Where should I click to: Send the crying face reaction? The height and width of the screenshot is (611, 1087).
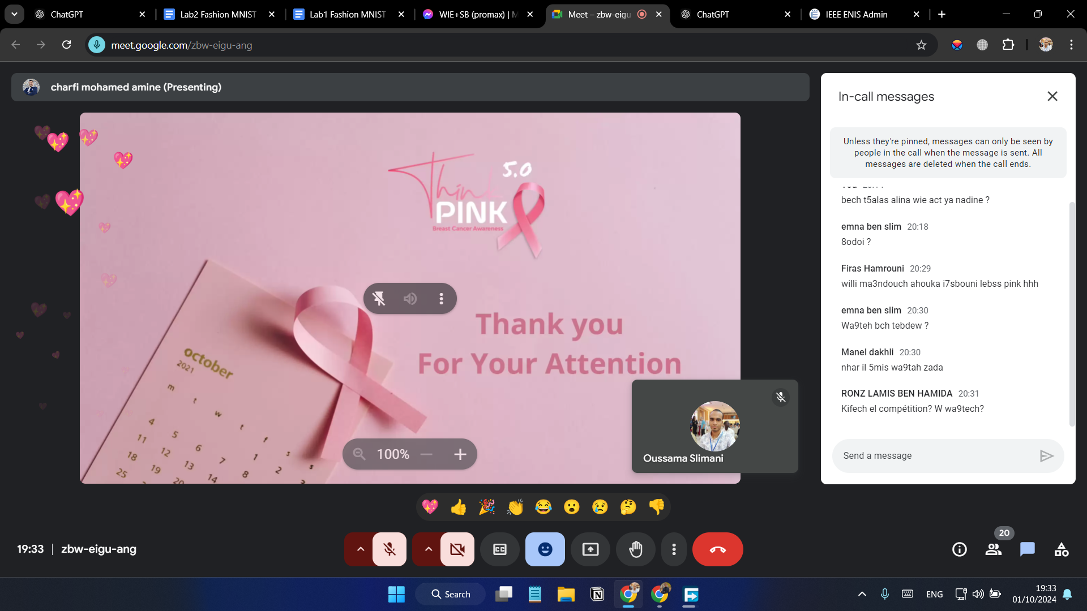(x=600, y=506)
